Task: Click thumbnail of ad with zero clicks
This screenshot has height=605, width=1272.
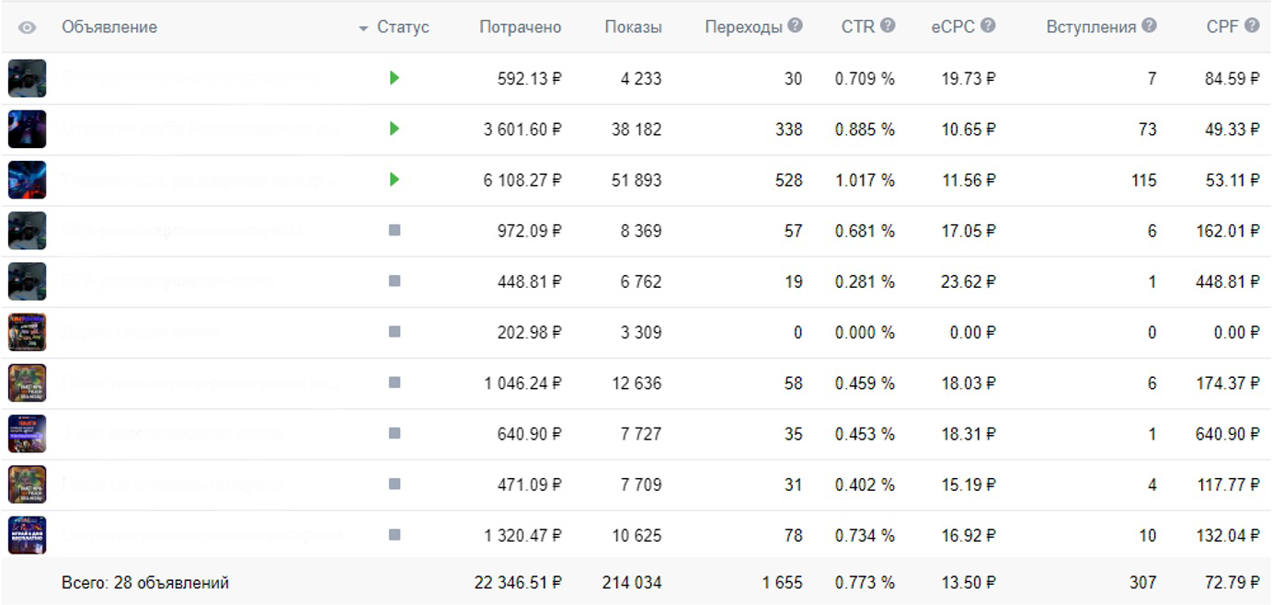Action: point(27,332)
